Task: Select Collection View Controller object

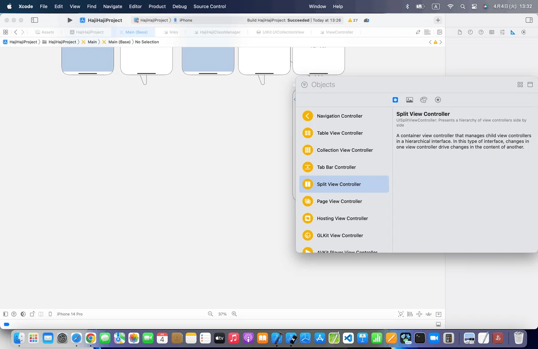Action: click(x=344, y=150)
